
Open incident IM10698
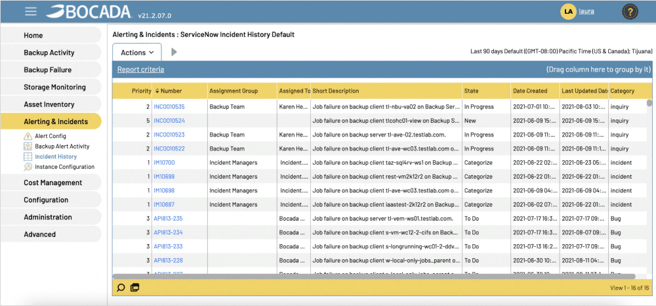[164, 190]
